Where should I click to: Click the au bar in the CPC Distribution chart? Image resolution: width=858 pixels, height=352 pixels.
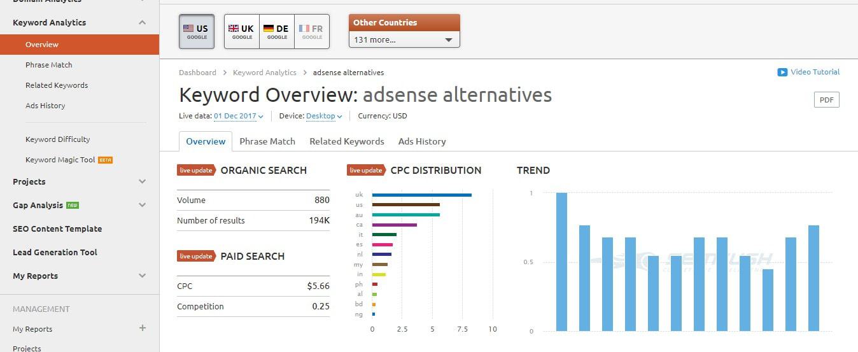pyautogui.click(x=406, y=215)
